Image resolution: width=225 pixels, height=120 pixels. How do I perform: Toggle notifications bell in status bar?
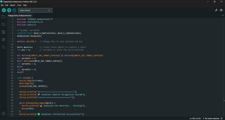coord(222,118)
